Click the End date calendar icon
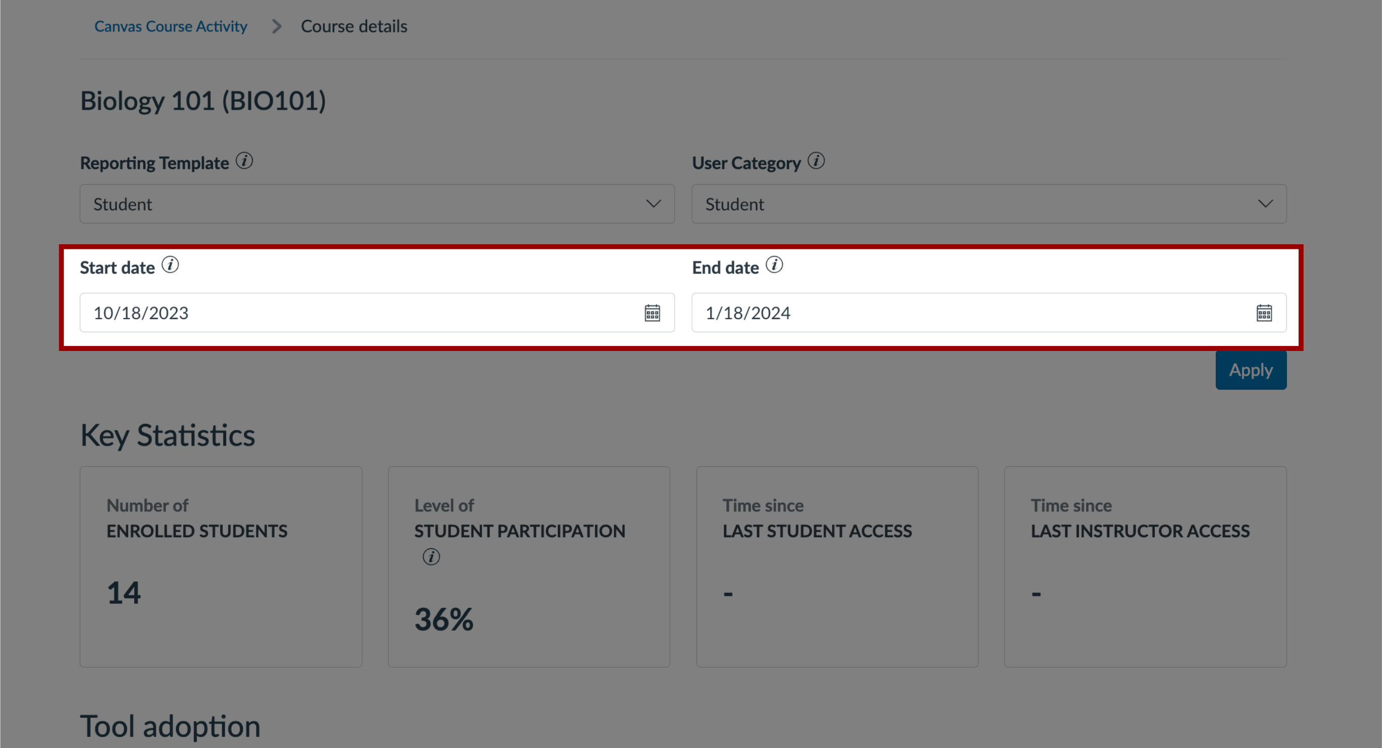 (x=1265, y=312)
